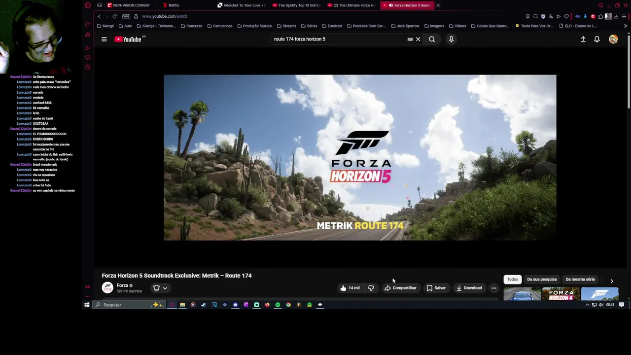
Task: Open the ELO - Exame de L bookmark
Action: [578, 26]
